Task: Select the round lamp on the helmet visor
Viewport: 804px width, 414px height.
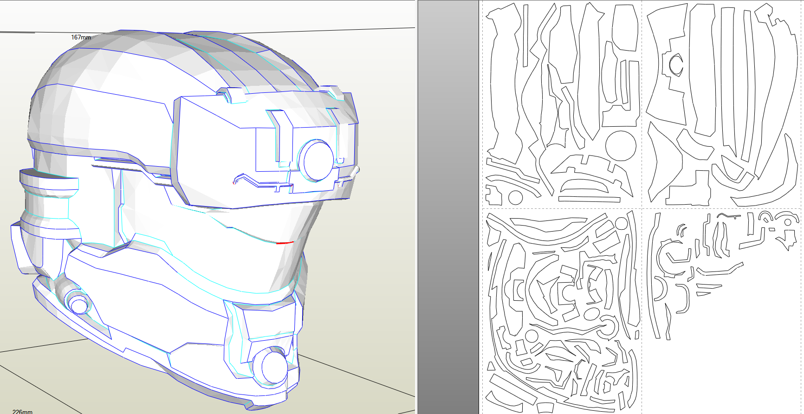Action: coord(316,161)
